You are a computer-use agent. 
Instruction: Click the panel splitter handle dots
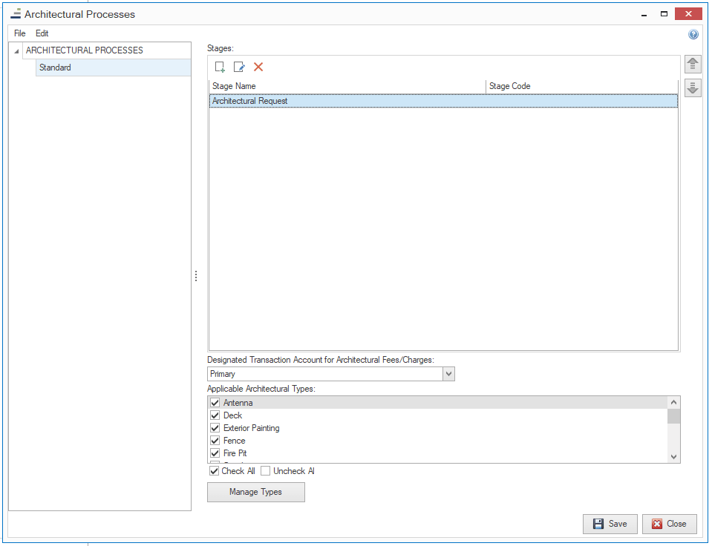(x=196, y=276)
